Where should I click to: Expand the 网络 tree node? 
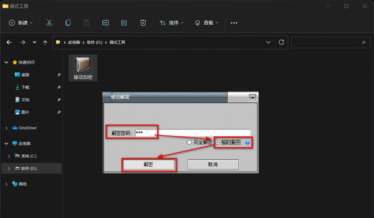tap(6, 184)
